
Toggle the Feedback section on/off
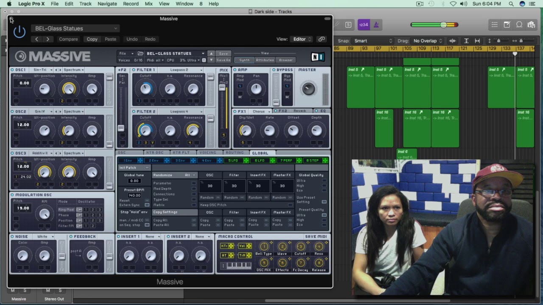point(71,237)
